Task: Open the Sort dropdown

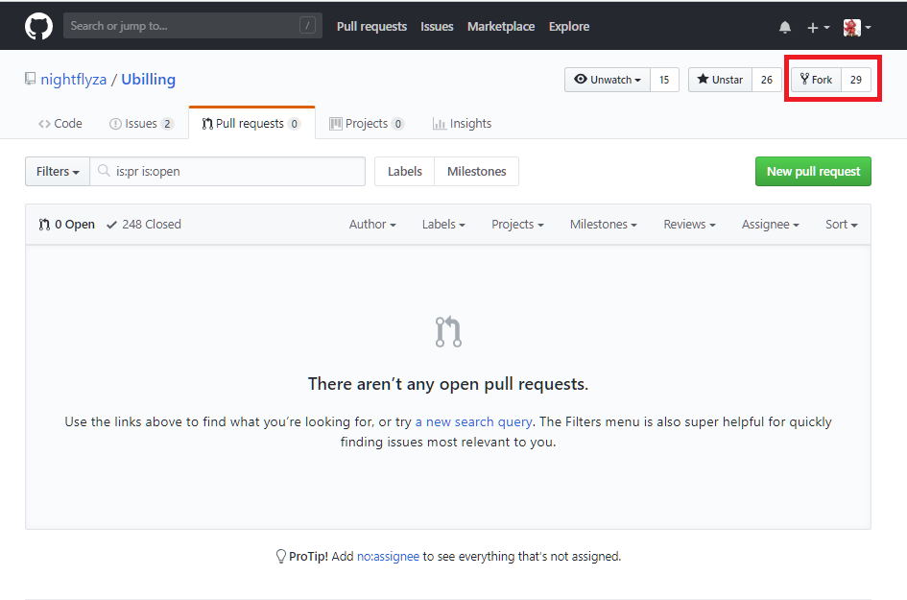Action: (841, 225)
